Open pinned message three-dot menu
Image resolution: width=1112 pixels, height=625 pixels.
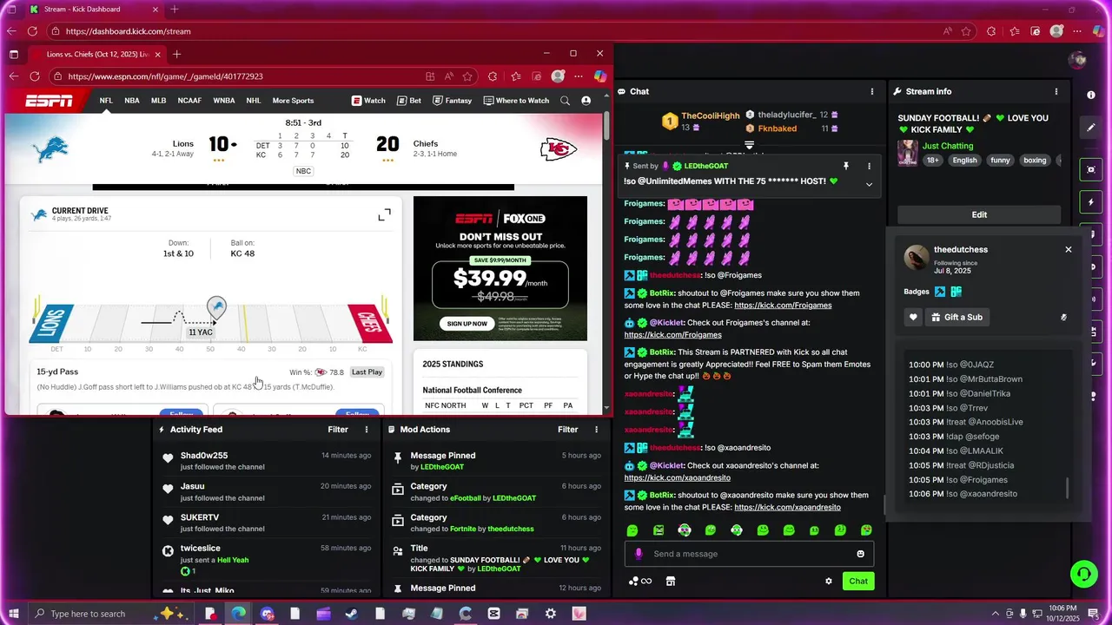coord(869,166)
